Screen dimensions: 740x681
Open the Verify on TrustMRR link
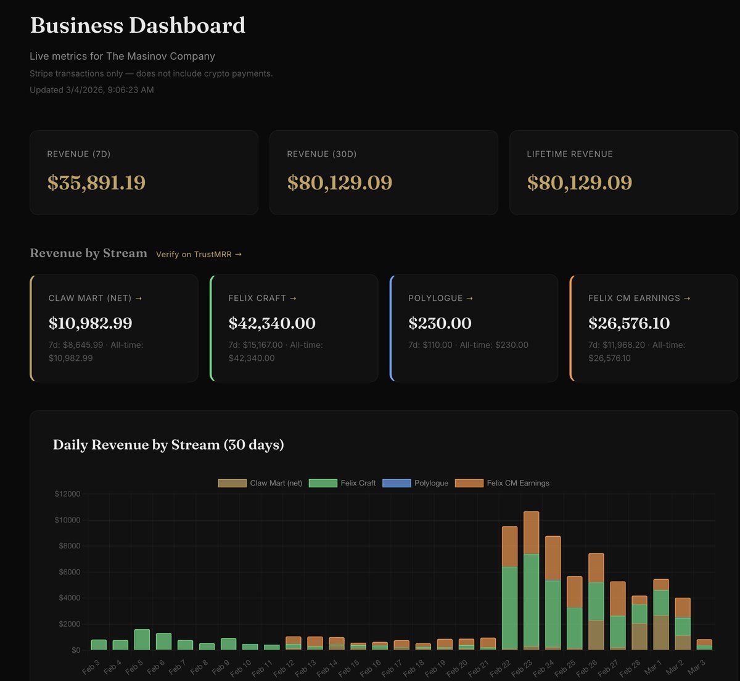coord(199,254)
